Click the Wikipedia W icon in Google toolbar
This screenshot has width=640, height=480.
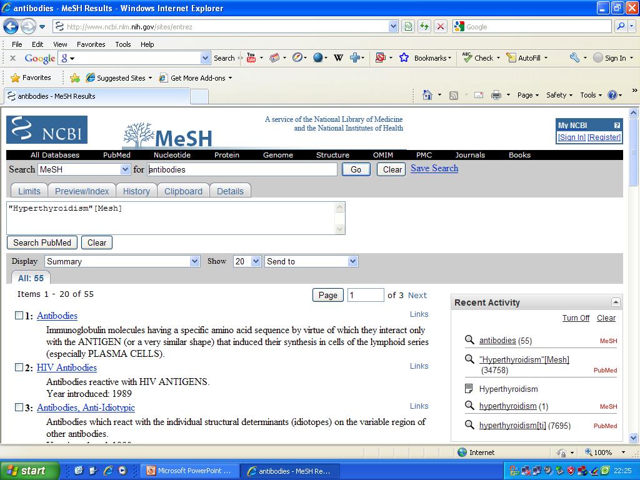(x=338, y=58)
